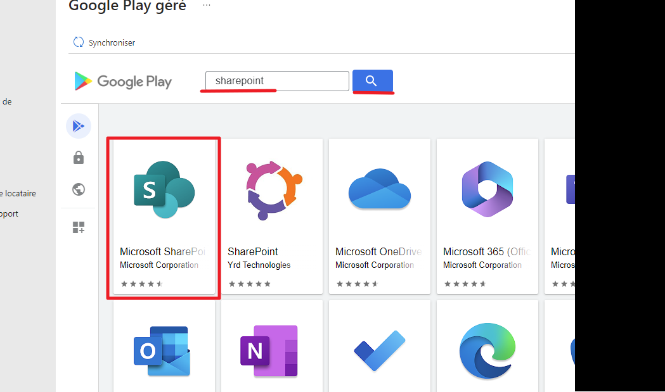665x392 pixels.
Task: Open the SharePoint Yrd Technologies app icon
Action: coord(274,190)
